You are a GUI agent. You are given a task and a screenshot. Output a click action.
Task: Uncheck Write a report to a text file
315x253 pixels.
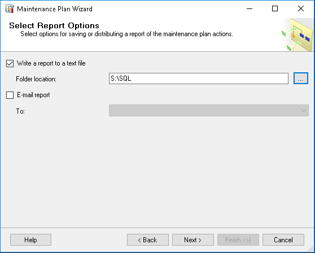tap(10, 63)
